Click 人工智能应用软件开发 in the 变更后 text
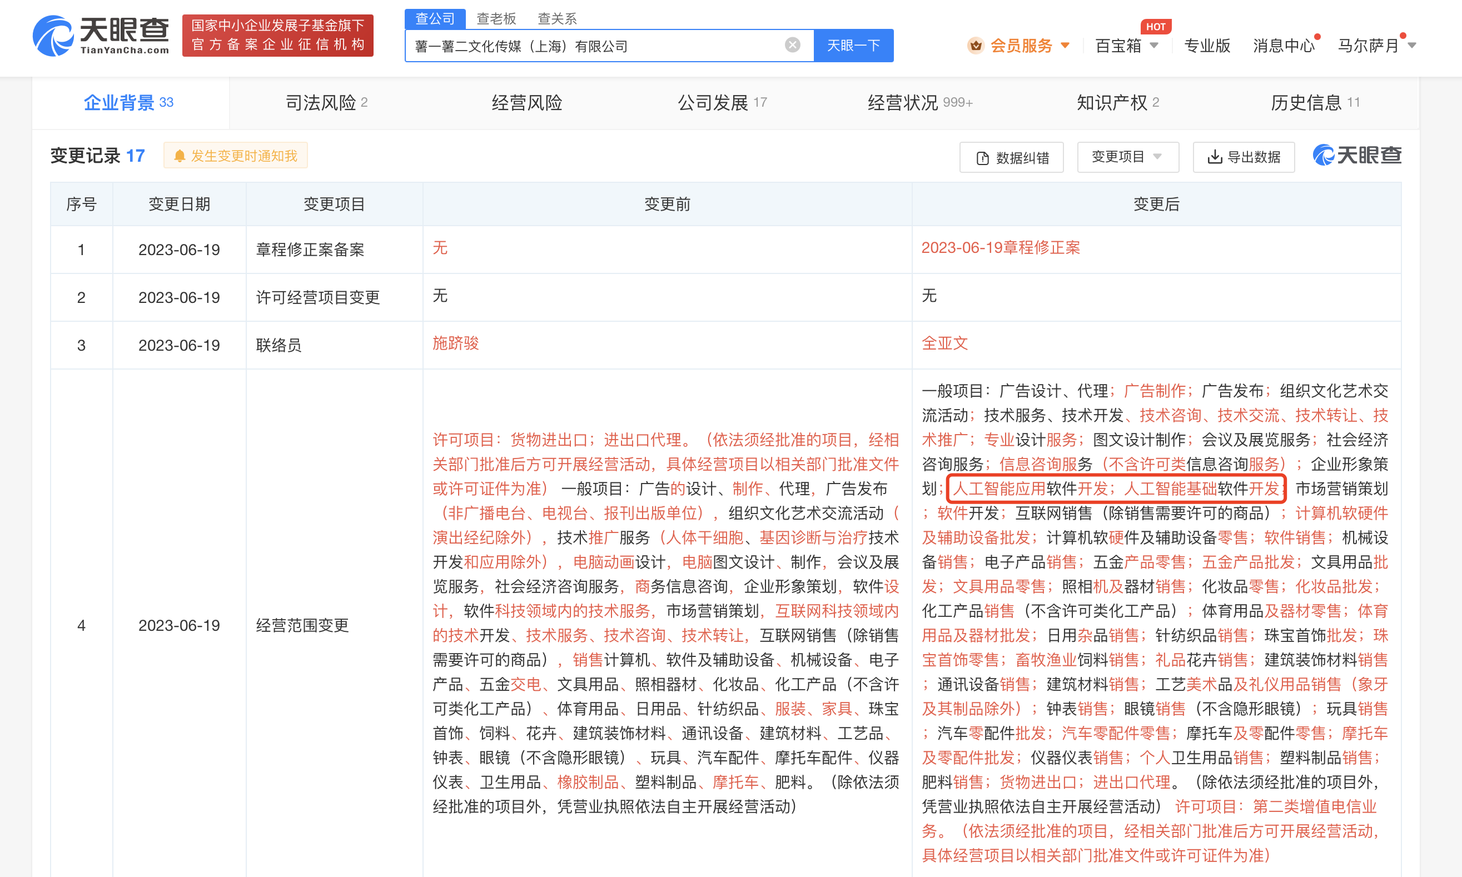Viewport: 1462px width, 877px height. point(1030,489)
